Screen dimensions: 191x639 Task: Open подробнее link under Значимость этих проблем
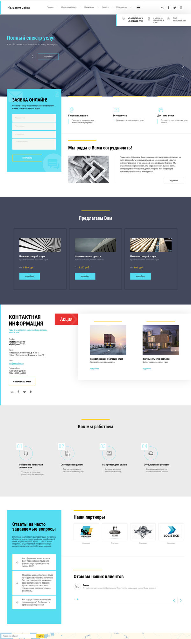(147, 369)
